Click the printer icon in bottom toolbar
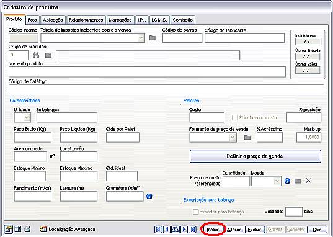Image resolution: width=333 pixels, height=237 pixels. (27, 230)
